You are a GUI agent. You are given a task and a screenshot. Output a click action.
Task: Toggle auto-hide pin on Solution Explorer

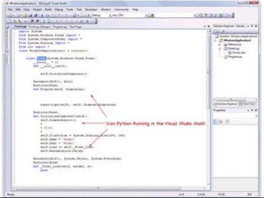click(x=252, y=26)
